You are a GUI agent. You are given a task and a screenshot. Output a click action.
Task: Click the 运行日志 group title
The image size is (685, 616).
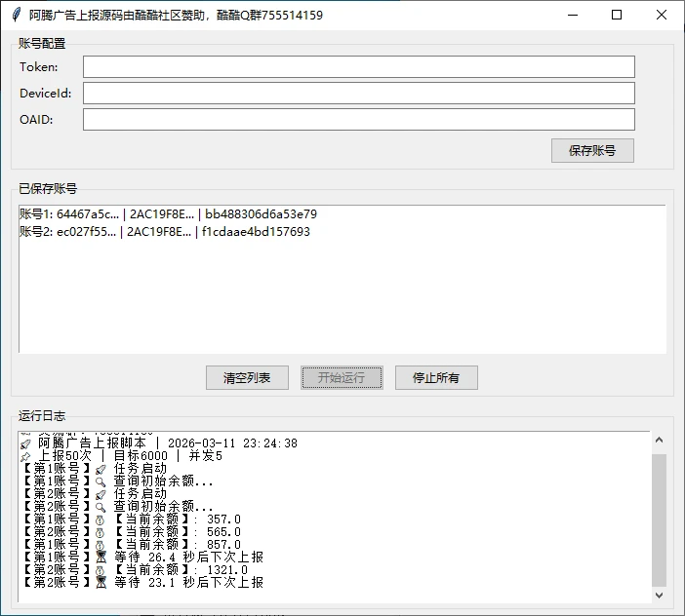42,416
